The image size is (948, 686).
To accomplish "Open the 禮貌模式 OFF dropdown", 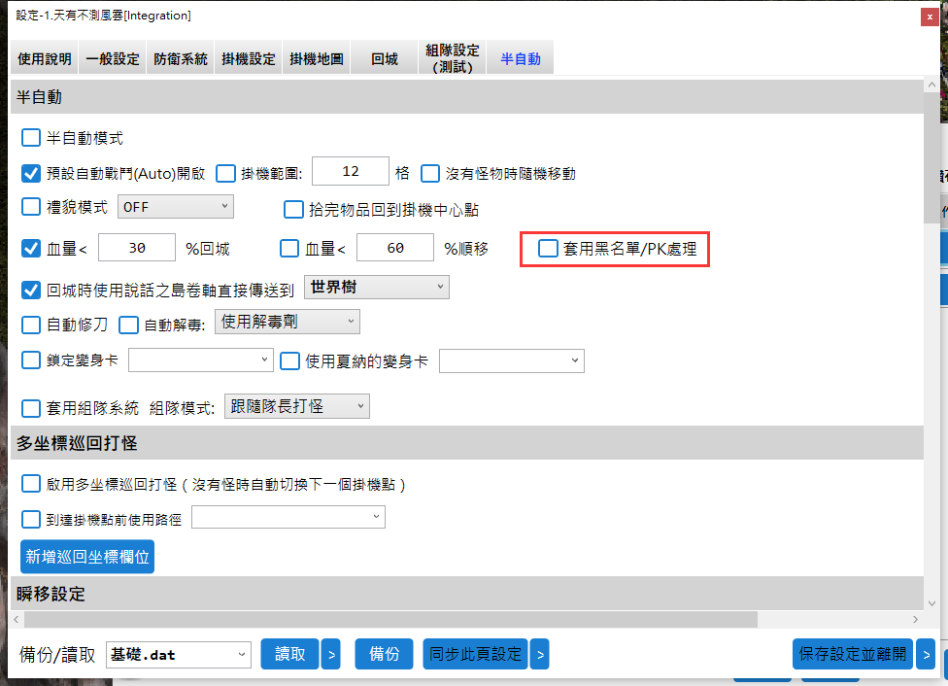I will tap(176, 207).
